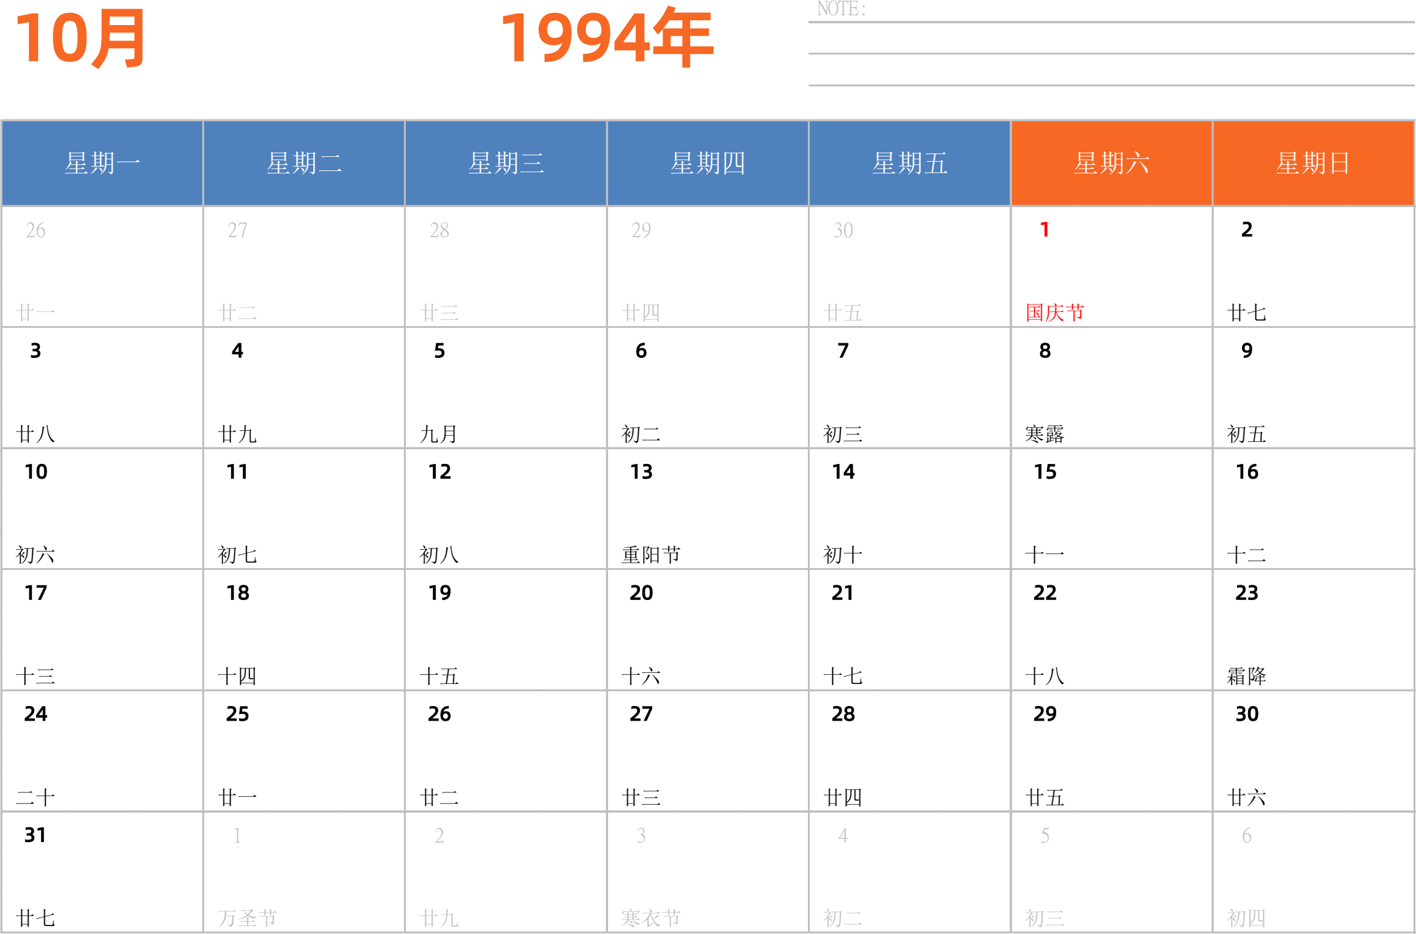Click the greyed 寒衣节 label
The height and width of the screenshot is (934, 1416).
coord(651,918)
